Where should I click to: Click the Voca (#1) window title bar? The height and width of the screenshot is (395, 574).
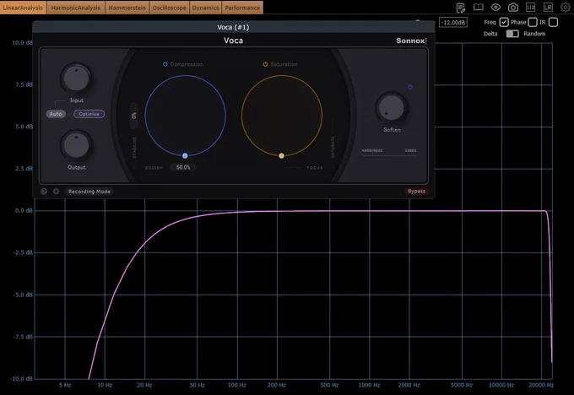pyautogui.click(x=233, y=27)
